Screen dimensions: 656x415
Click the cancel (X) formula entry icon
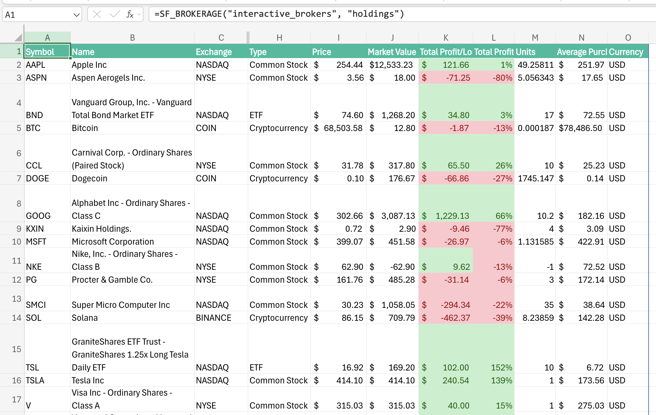tap(97, 14)
